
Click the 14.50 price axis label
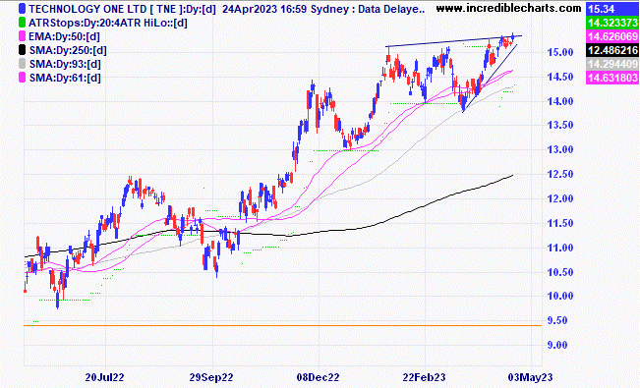[x=560, y=77]
